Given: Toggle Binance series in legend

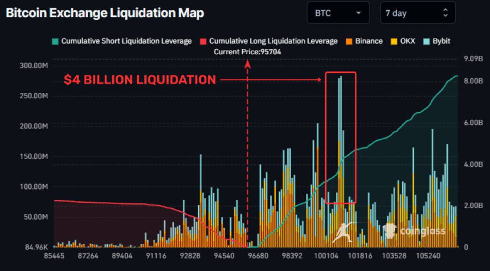Looking at the screenshot, I should pos(368,41).
